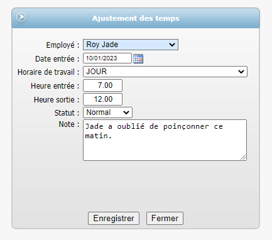Click inside the Note text area
The image size is (272, 240).
(x=165, y=140)
